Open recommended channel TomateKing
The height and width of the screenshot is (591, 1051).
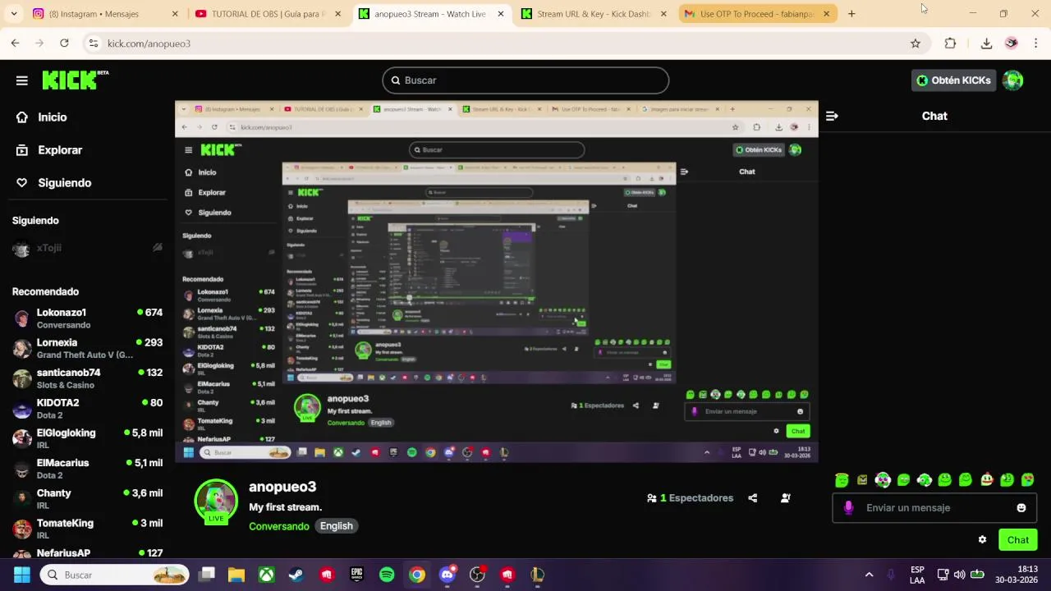point(87,529)
